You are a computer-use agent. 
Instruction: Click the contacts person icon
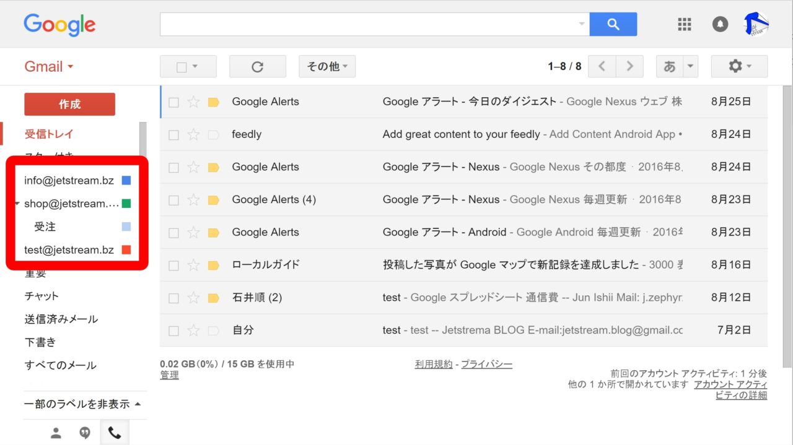coord(56,433)
